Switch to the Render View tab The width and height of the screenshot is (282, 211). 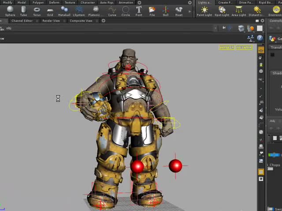51,21
